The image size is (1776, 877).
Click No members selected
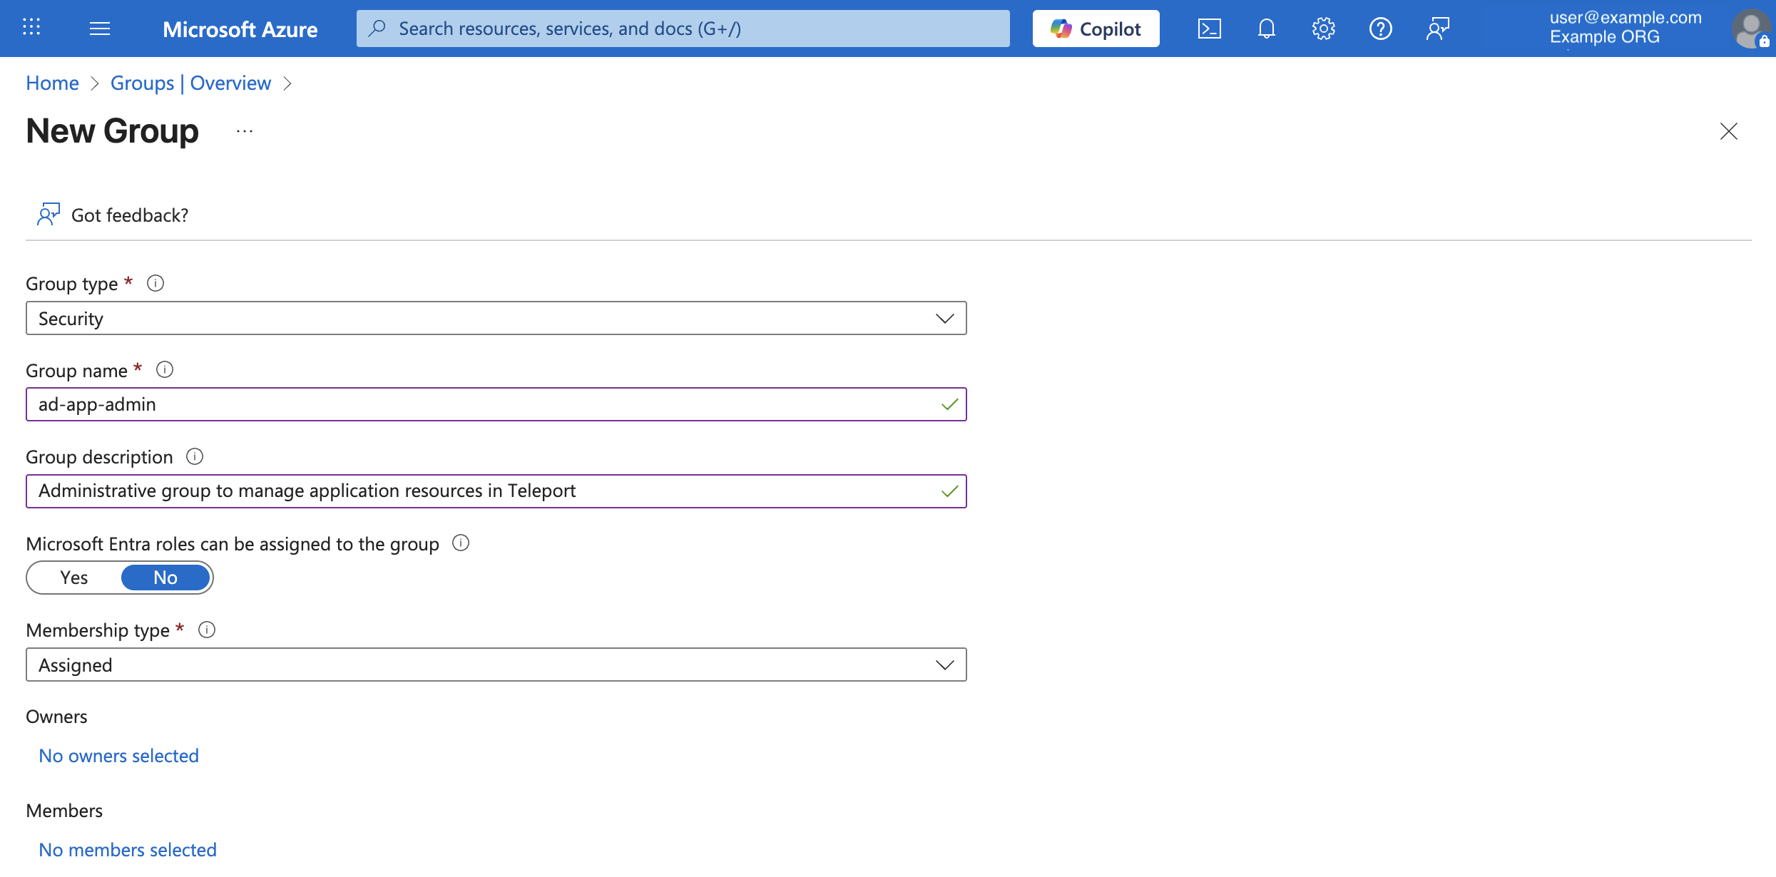[x=127, y=849]
